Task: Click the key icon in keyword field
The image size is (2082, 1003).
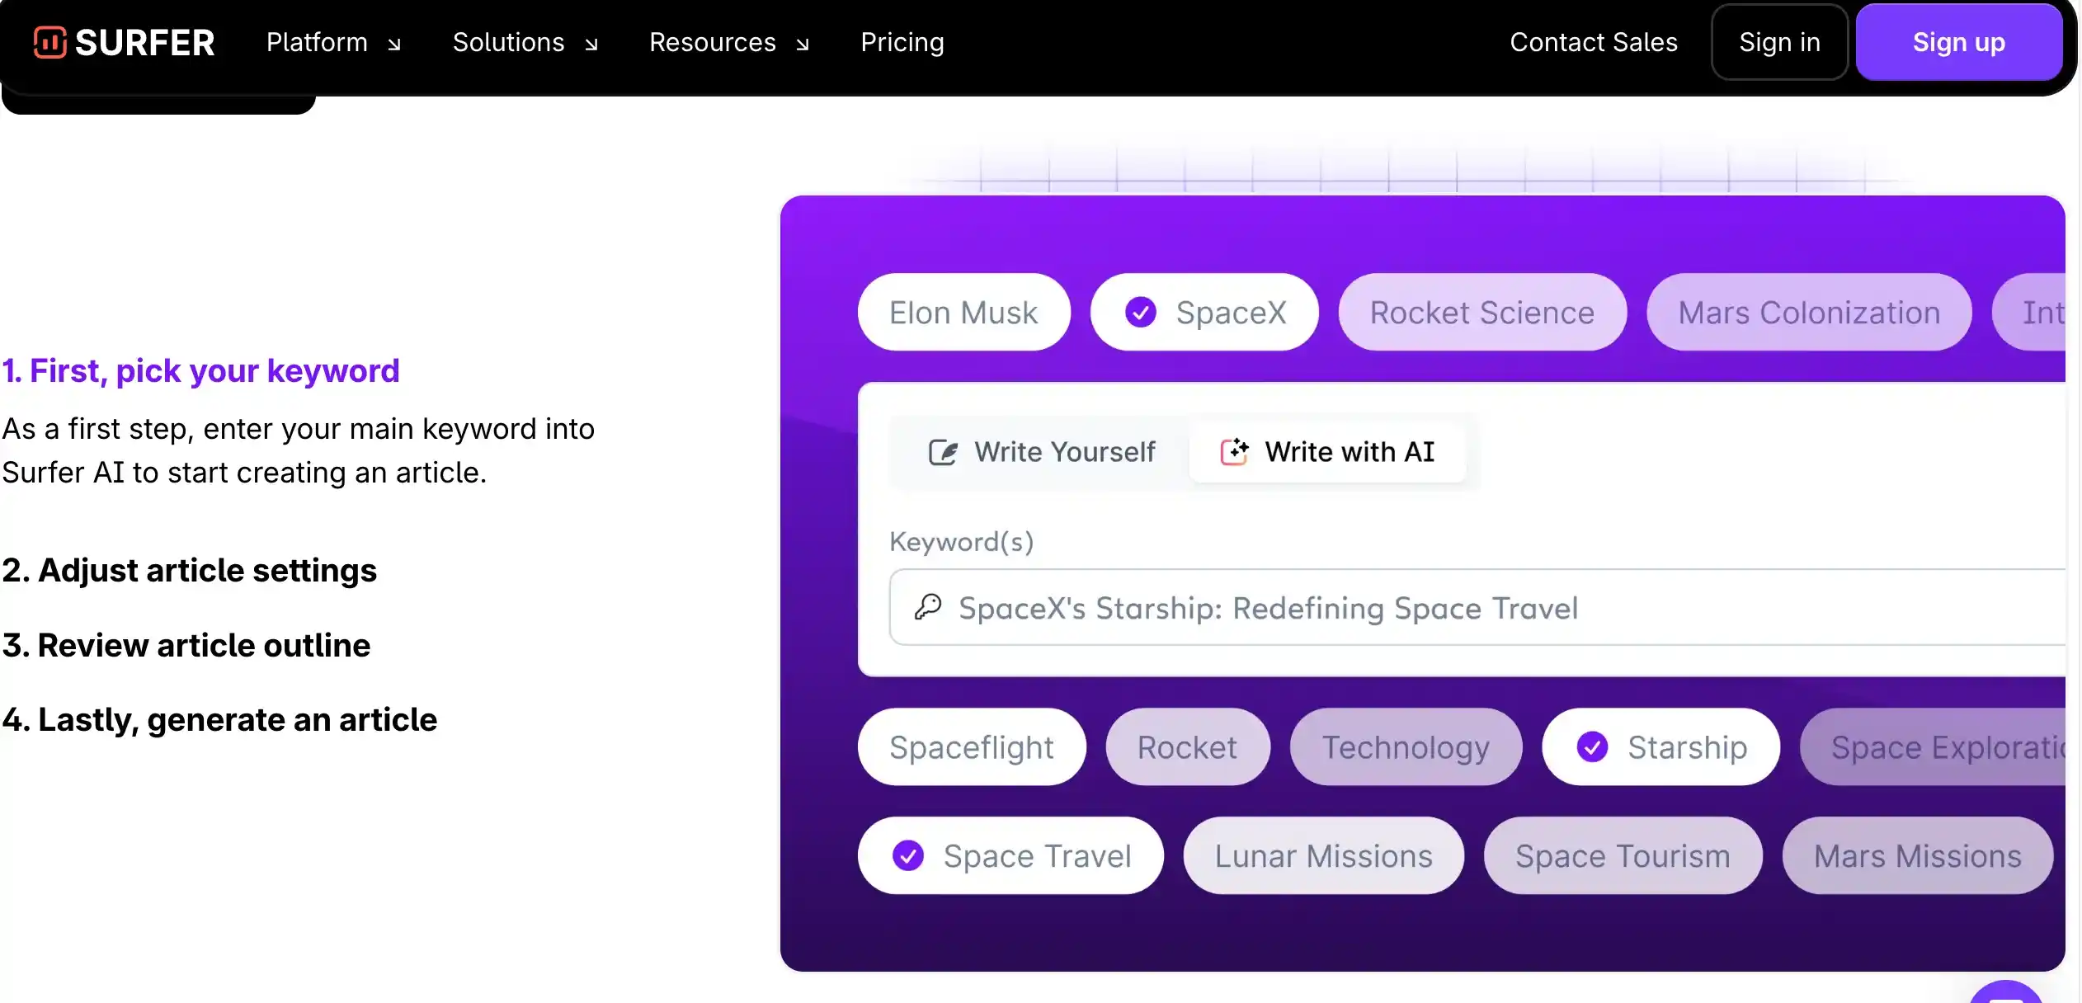Action: [928, 608]
